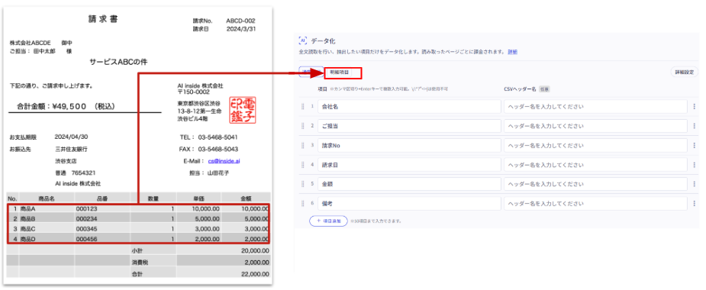Click the 任意 badge next to CSVヘッダー名

[544, 89]
